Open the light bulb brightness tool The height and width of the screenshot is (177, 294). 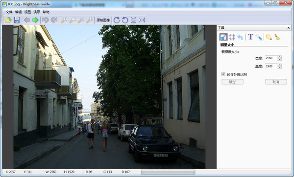point(269,37)
